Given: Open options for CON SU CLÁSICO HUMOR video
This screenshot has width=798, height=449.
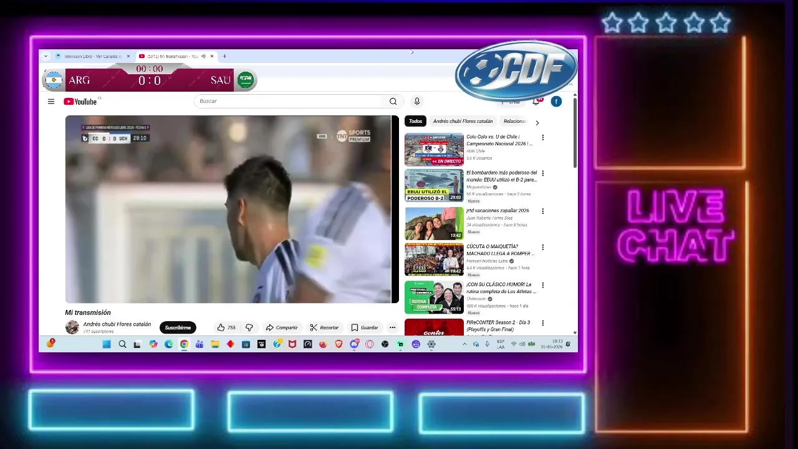Looking at the screenshot, I should [543, 285].
